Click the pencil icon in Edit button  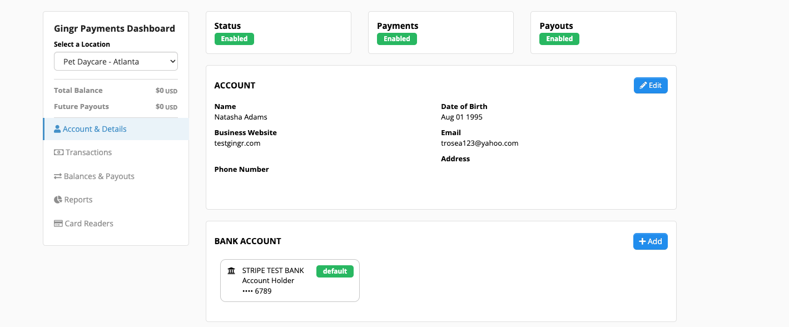(x=643, y=86)
